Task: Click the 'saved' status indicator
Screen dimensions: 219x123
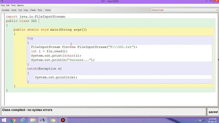Action: click(x=213, y=112)
